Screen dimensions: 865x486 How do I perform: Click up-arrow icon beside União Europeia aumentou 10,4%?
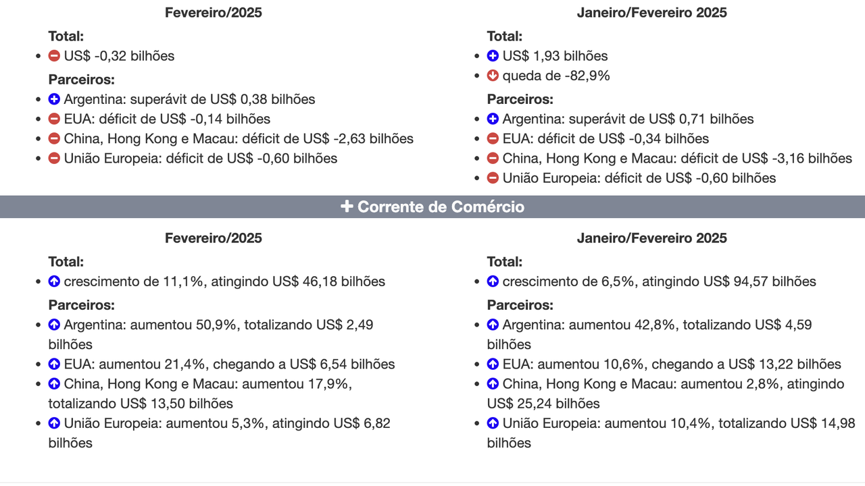(493, 424)
